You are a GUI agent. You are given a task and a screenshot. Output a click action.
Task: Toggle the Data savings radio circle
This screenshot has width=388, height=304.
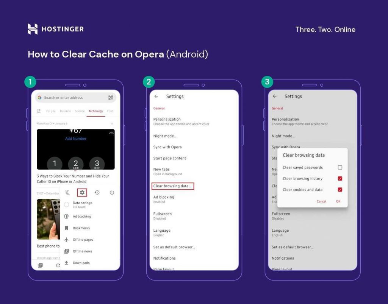pyautogui.click(x=66, y=205)
